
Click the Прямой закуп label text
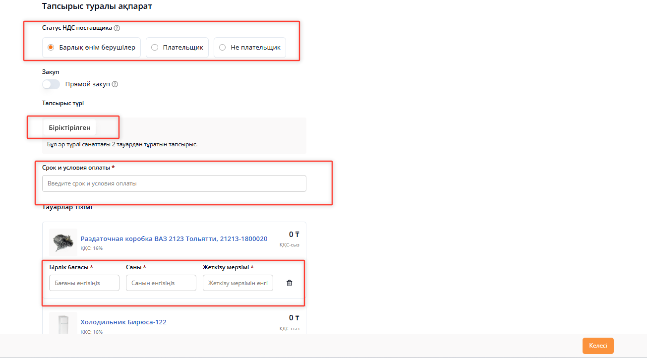click(x=88, y=84)
